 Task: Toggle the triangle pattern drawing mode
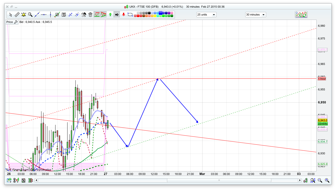pyautogui.click(x=104, y=15)
